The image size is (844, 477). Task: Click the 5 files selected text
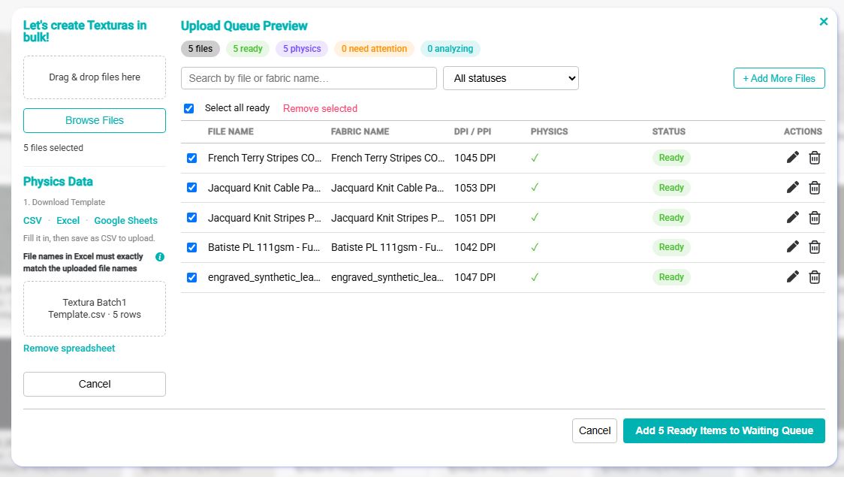point(53,147)
